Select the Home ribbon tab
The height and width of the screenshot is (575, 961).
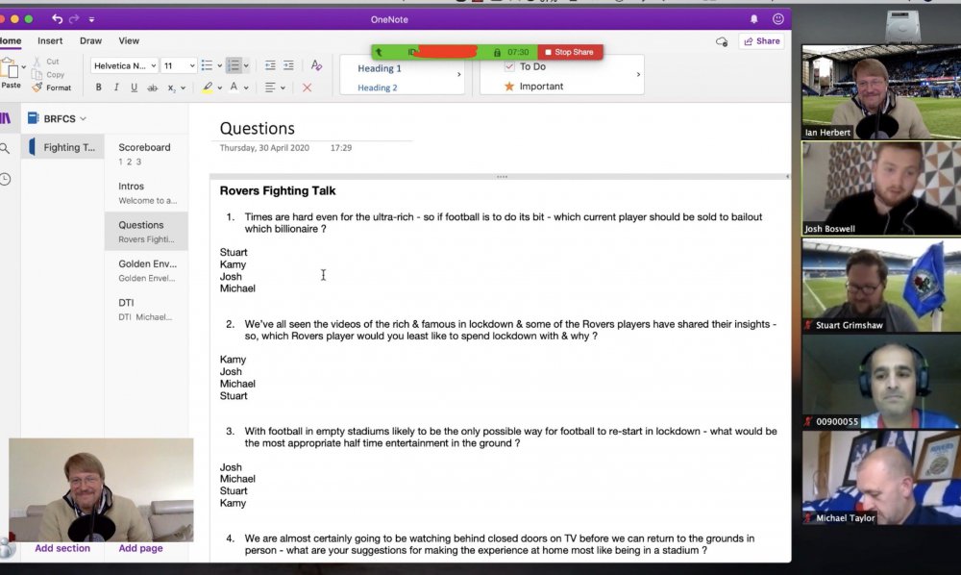click(x=11, y=41)
